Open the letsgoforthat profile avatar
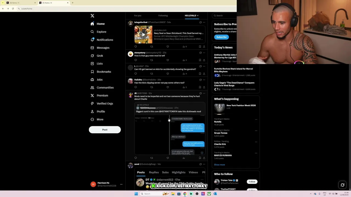This screenshot has height=197, width=351. tap(131, 24)
